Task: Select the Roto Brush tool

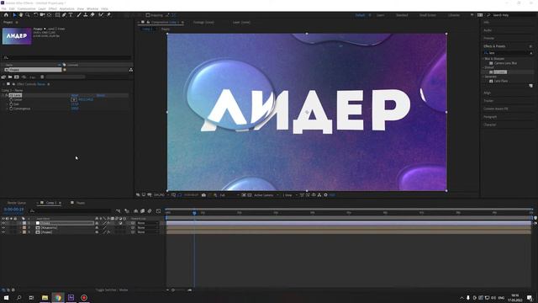Action: (101, 15)
